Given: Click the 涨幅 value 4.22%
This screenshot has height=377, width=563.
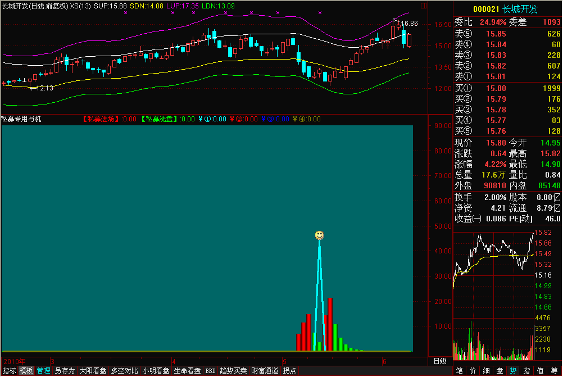Looking at the screenshot, I should [496, 165].
